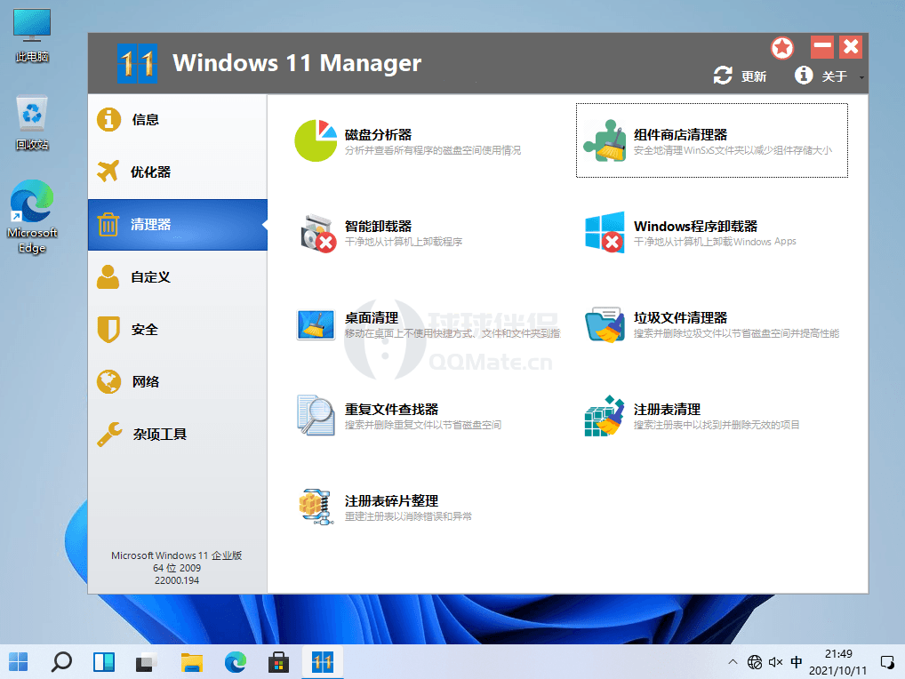Open the Registry Defrag (注册表碎片整理) icon
Screen dimensions: 905x679
point(316,507)
